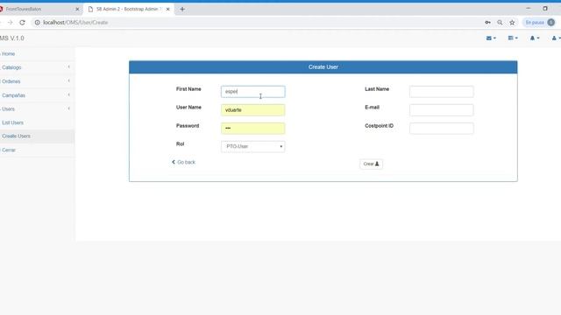Open saved password key icon

click(487, 23)
